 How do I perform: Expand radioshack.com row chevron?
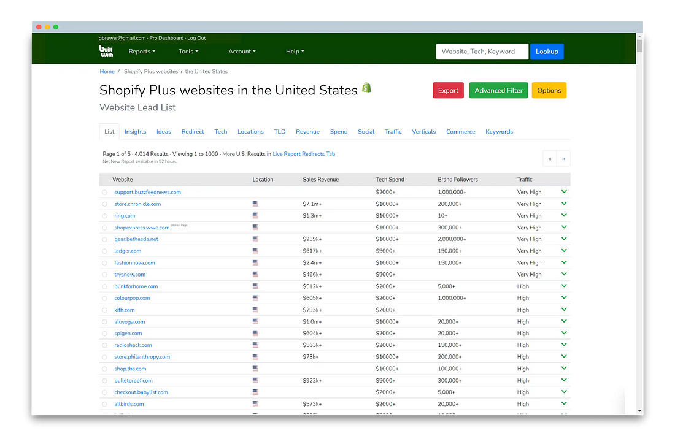(564, 345)
